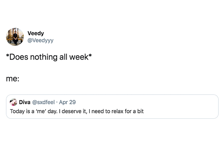Image resolution: width=223 pixels, height=148 pixels.
Task: Click the 'me:' line of the tweet
Action: (x=12, y=78)
